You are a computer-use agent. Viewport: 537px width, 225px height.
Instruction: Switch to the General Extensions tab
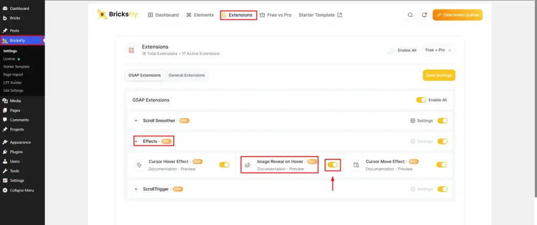[x=187, y=76]
